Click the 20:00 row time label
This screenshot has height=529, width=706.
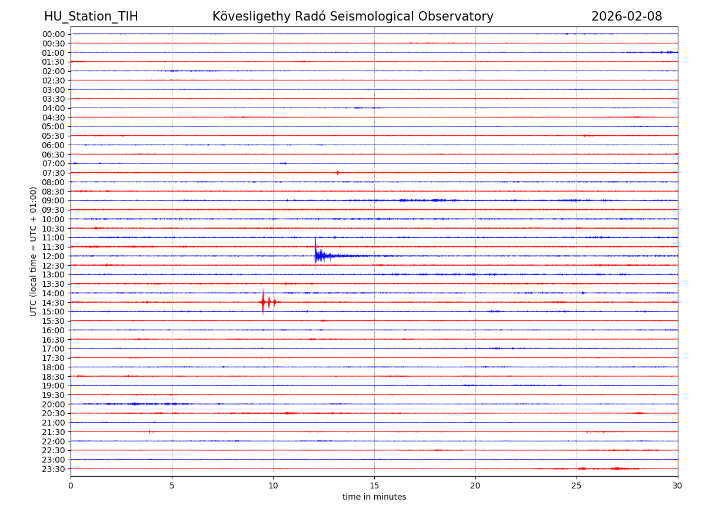pos(54,404)
